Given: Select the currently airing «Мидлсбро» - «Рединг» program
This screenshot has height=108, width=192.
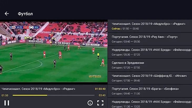Looking at the screenshot, I should coord(150,26).
